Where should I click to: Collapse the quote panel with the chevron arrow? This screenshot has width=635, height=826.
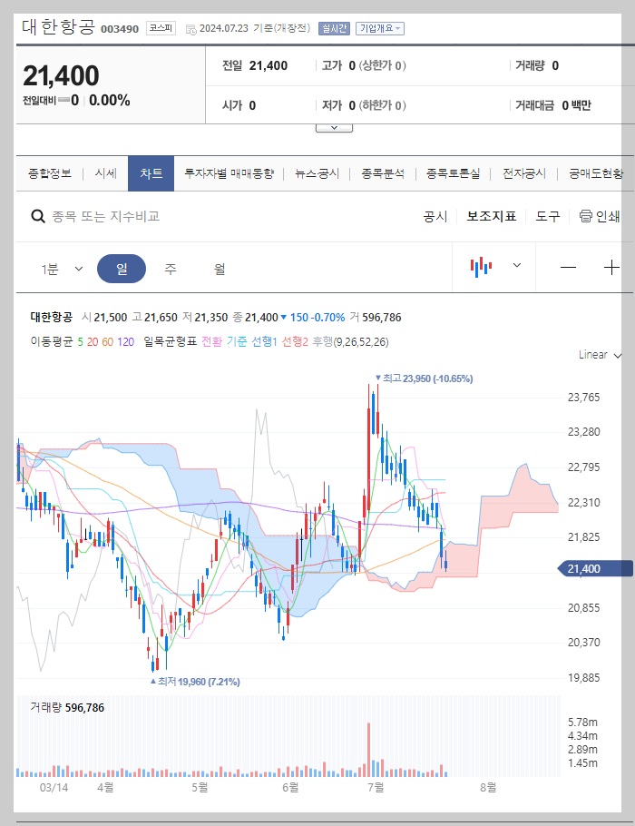(334, 126)
